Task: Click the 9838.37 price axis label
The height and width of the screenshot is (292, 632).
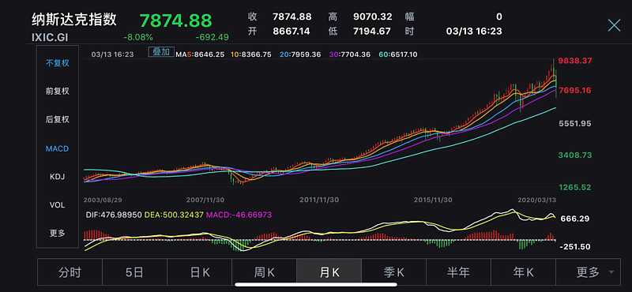Action: click(x=574, y=61)
